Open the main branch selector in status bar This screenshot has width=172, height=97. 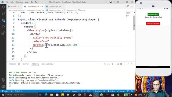tap(5, 91)
